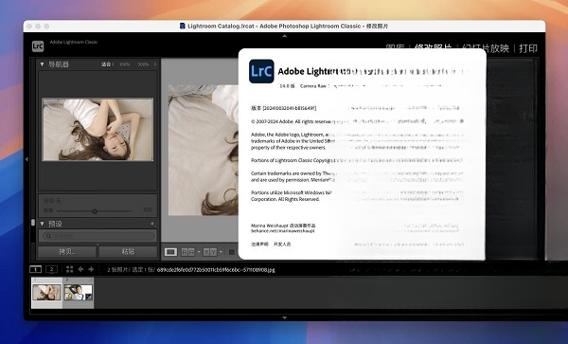The height and width of the screenshot is (344, 568).
Task: Hide filmstrip with bottom arrow
Action: pos(284,317)
